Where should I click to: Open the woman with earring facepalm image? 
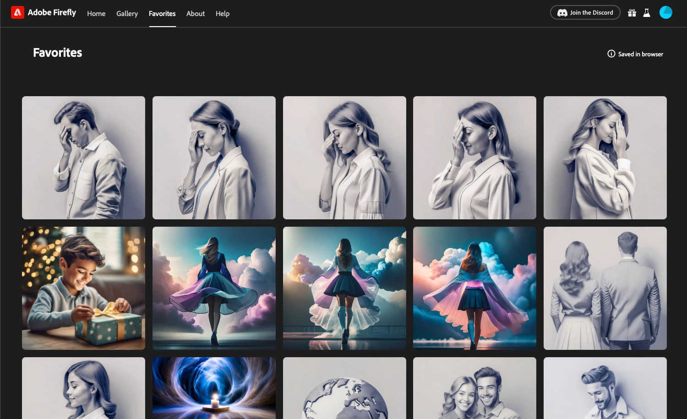(474, 158)
